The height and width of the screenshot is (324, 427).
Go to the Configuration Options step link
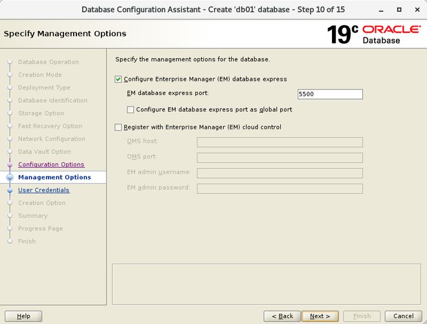pyautogui.click(x=51, y=164)
